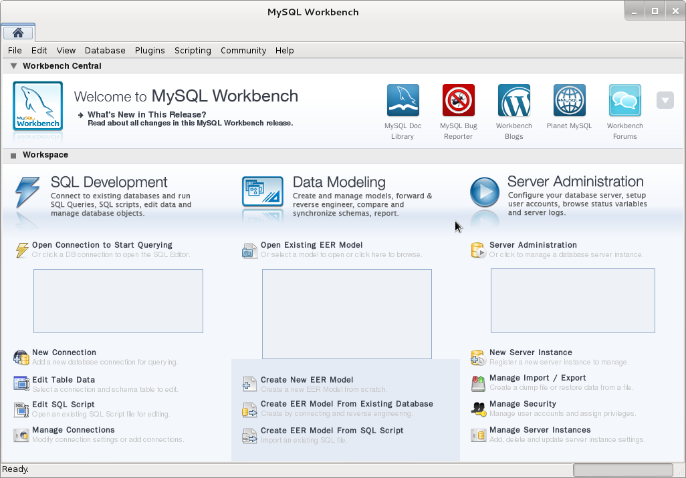The height and width of the screenshot is (478, 686).
Task: Click the Manage Security icon
Action: click(478, 409)
